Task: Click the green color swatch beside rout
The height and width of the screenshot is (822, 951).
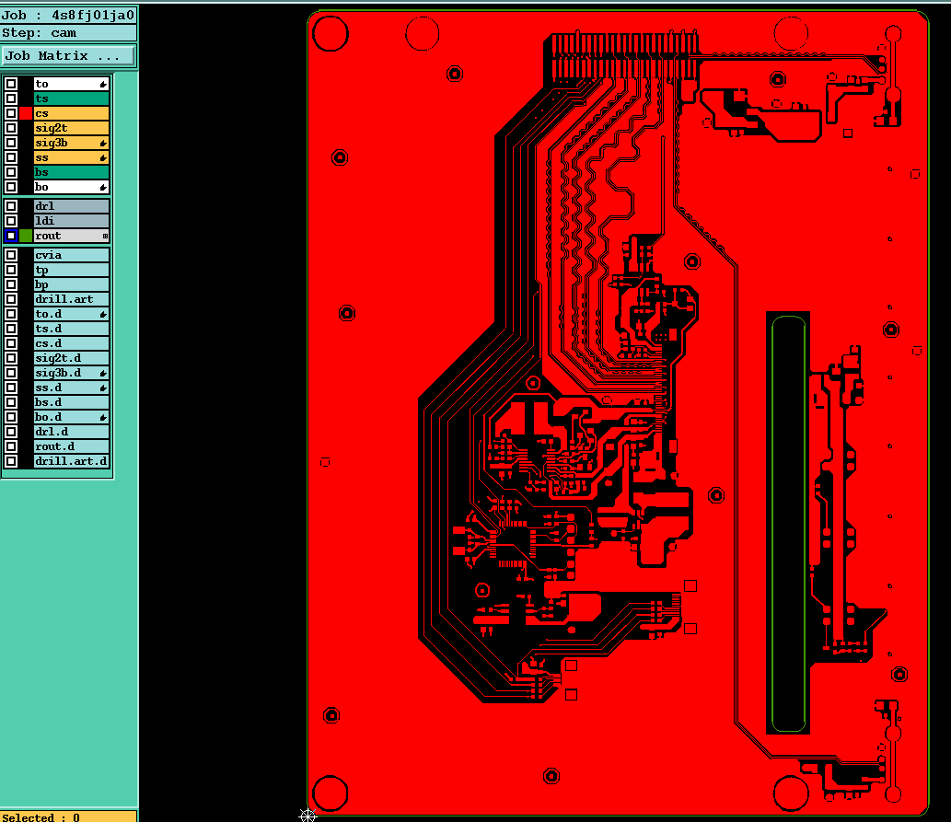Action: 26,236
